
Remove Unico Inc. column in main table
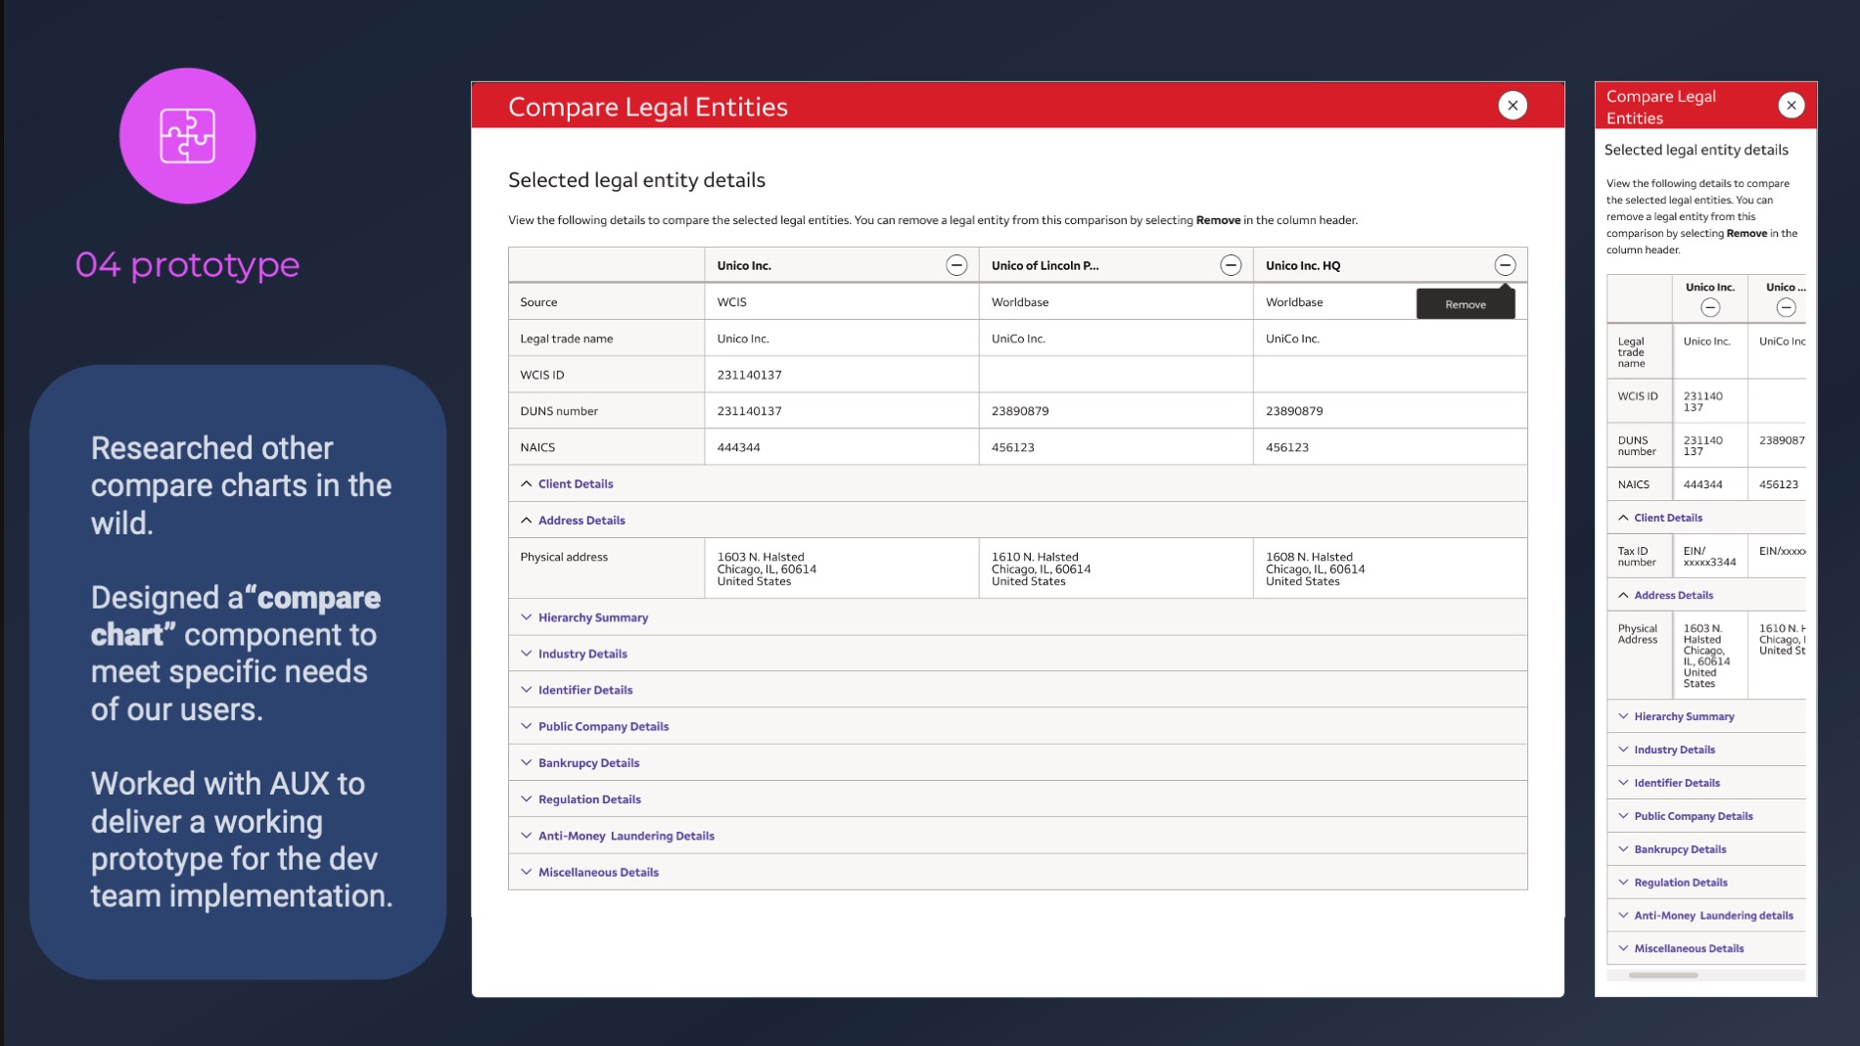(x=955, y=265)
